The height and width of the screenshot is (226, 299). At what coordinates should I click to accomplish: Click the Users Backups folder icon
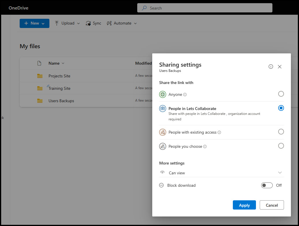tap(40, 101)
